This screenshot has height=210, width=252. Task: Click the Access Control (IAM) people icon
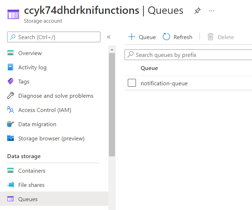click(x=11, y=110)
